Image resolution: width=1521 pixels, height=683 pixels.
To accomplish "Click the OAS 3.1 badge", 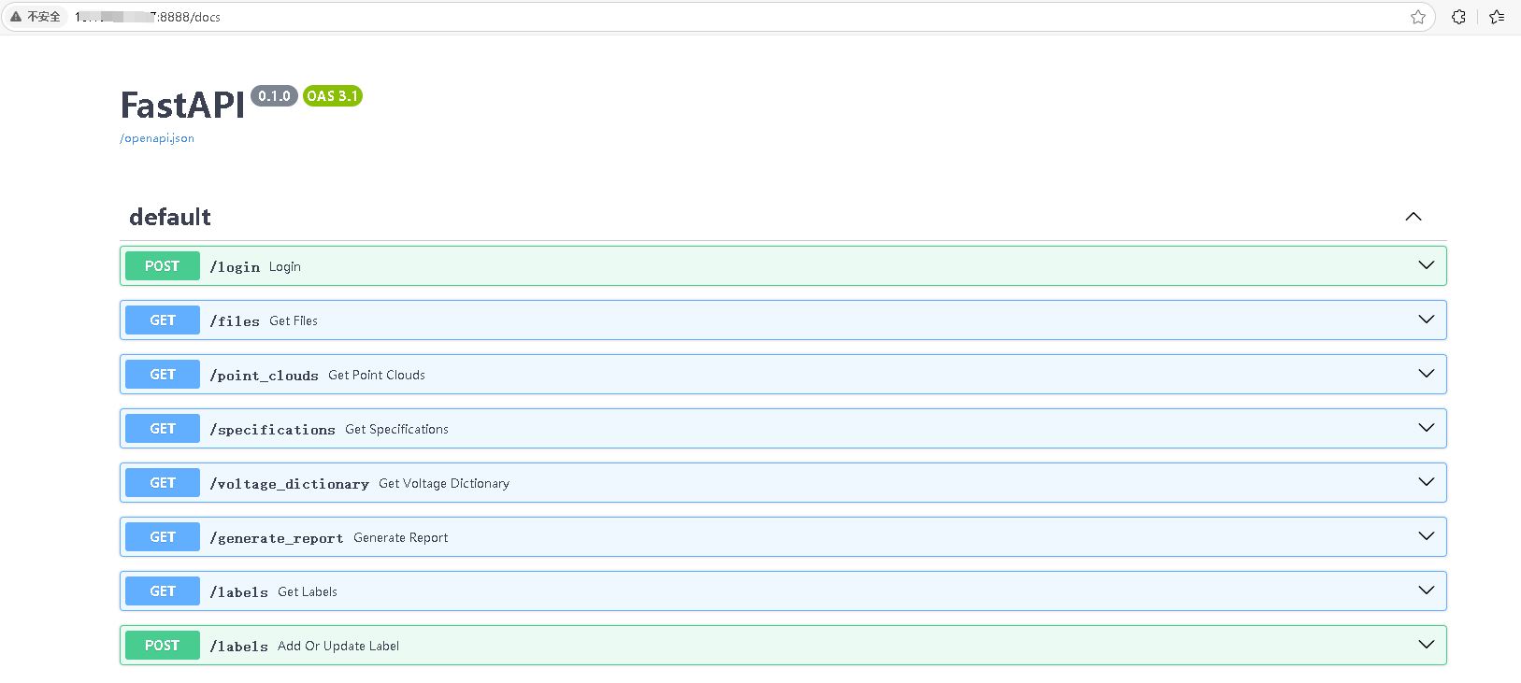I will (333, 96).
